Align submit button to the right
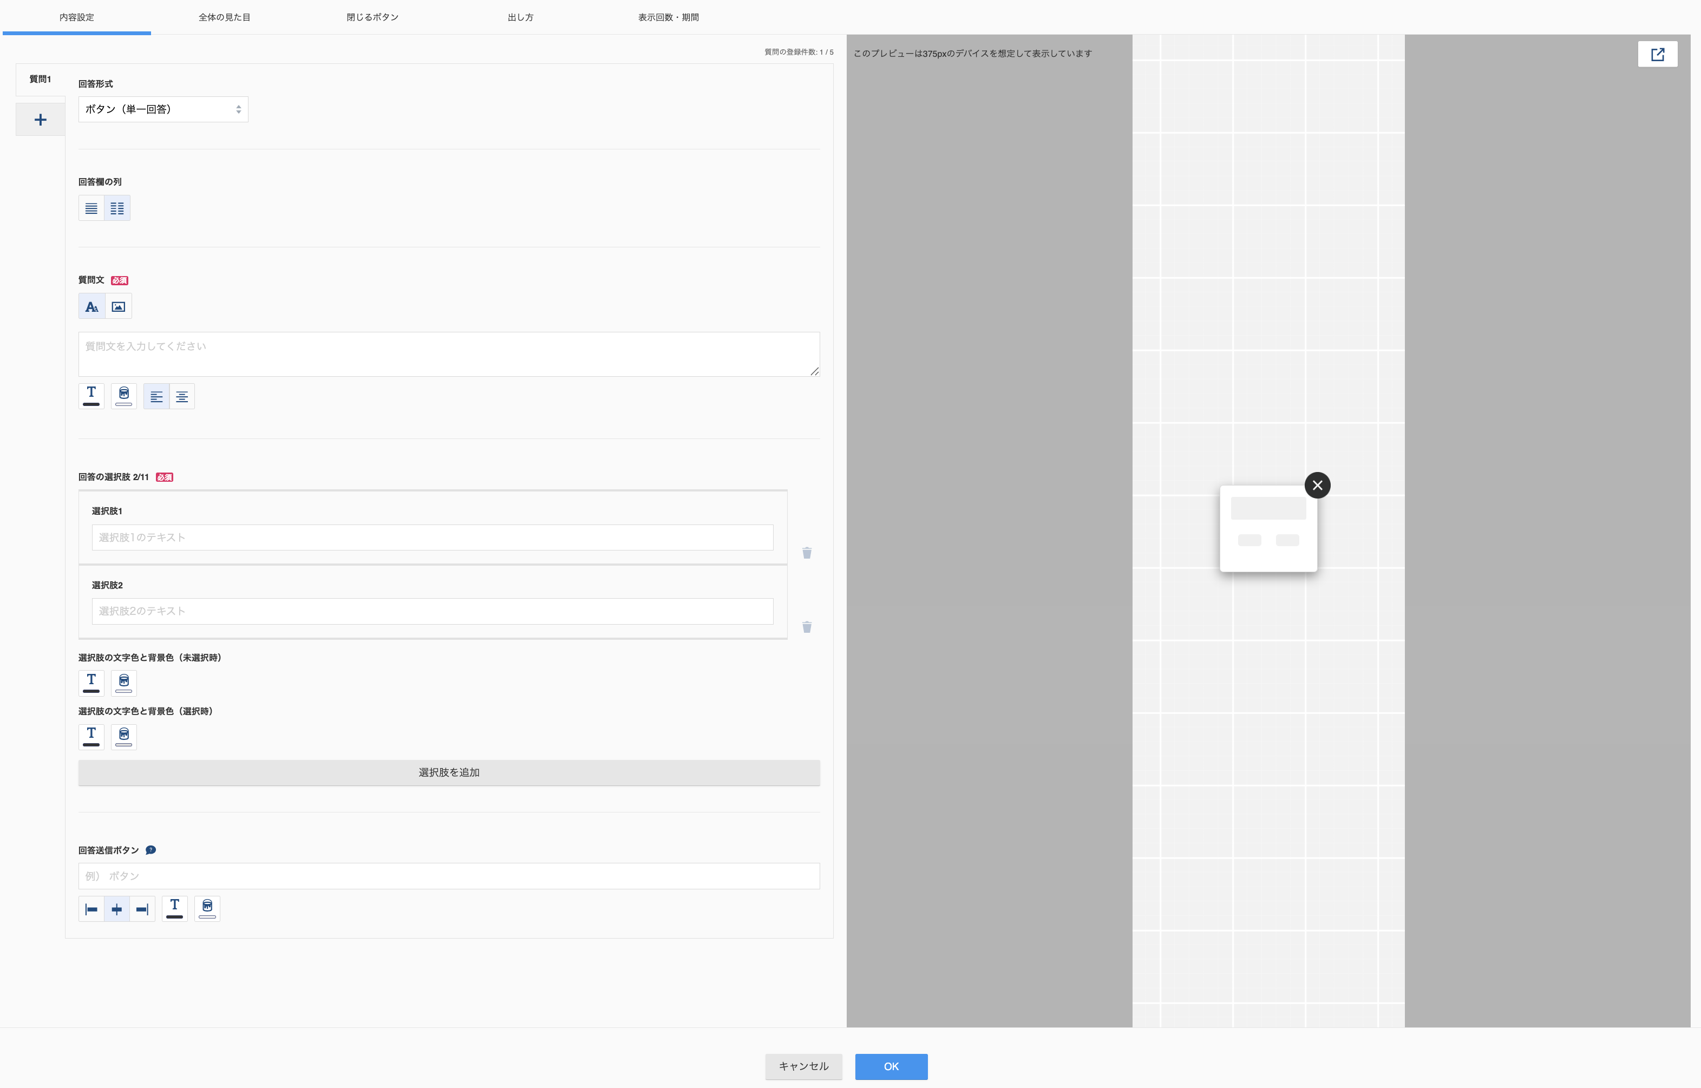The image size is (1701, 1088). (142, 908)
